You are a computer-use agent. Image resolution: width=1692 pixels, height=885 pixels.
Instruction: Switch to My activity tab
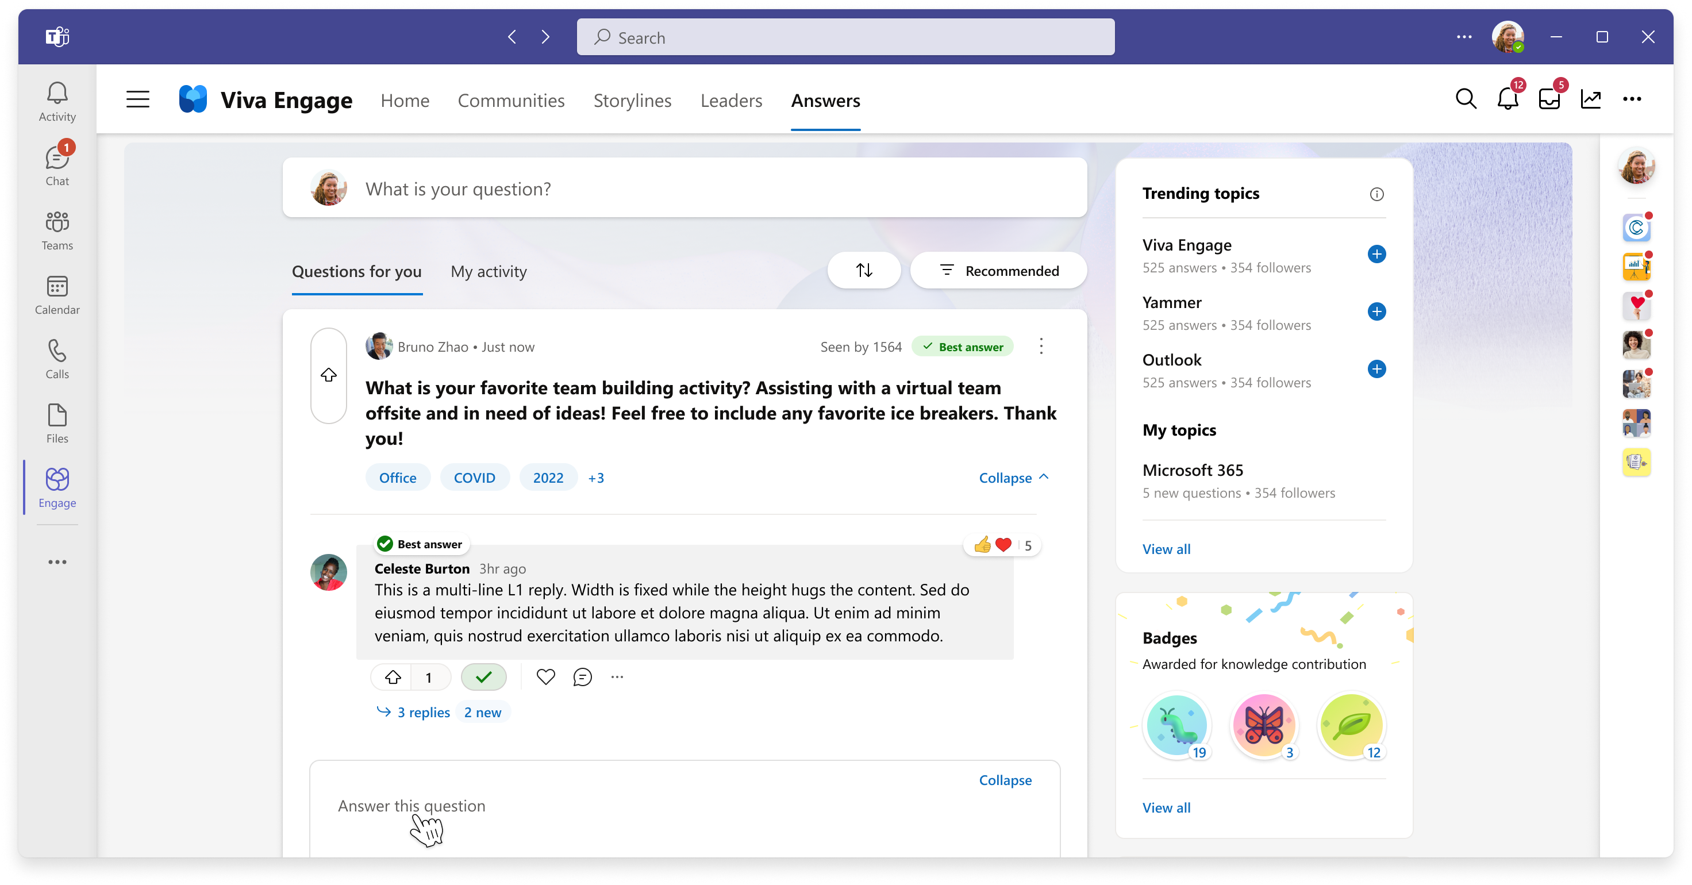pos(489,271)
